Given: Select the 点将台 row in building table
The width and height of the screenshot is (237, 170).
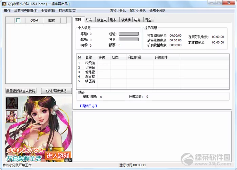Looking at the screenshot, I should [x=153, y=67].
